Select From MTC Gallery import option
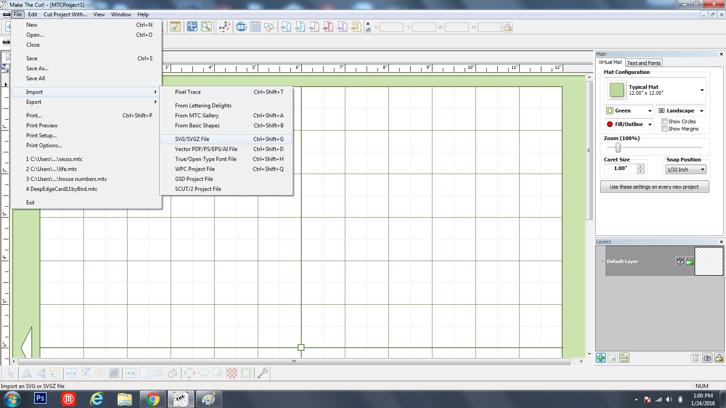Screen dimensions: 726x408 point(226,116)
